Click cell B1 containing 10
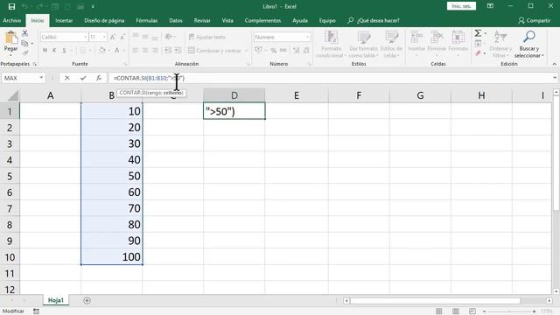Viewport: 560px width, 315px height. coord(112,111)
